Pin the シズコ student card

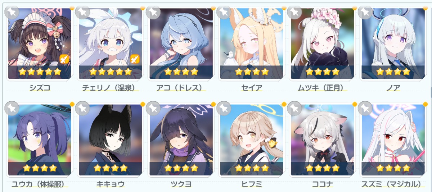click(12, 12)
